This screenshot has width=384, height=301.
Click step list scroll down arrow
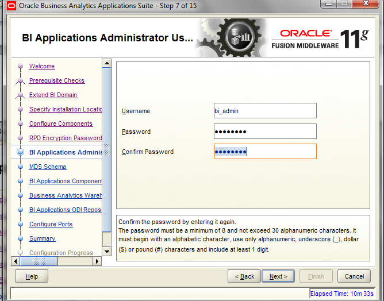[107, 252]
